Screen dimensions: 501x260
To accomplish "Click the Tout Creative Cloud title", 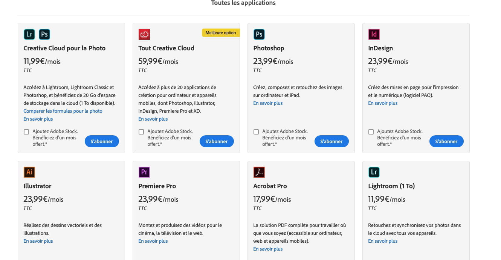I will [x=166, y=48].
